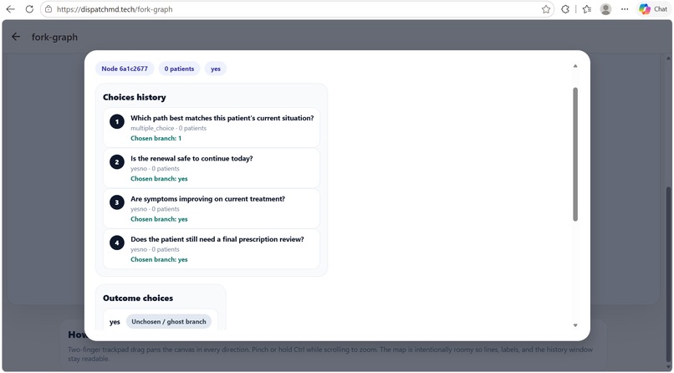Viewport: 674px width, 373px height.
Task: Click 'Chosen branch: 1' text
Action: (x=156, y=138)
